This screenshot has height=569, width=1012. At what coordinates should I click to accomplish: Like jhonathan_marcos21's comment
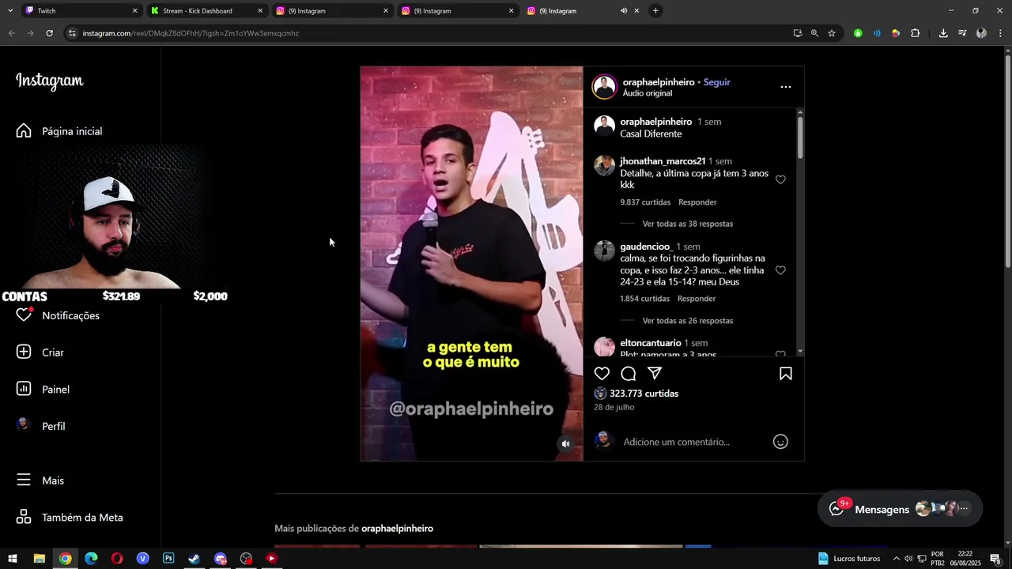780,180
